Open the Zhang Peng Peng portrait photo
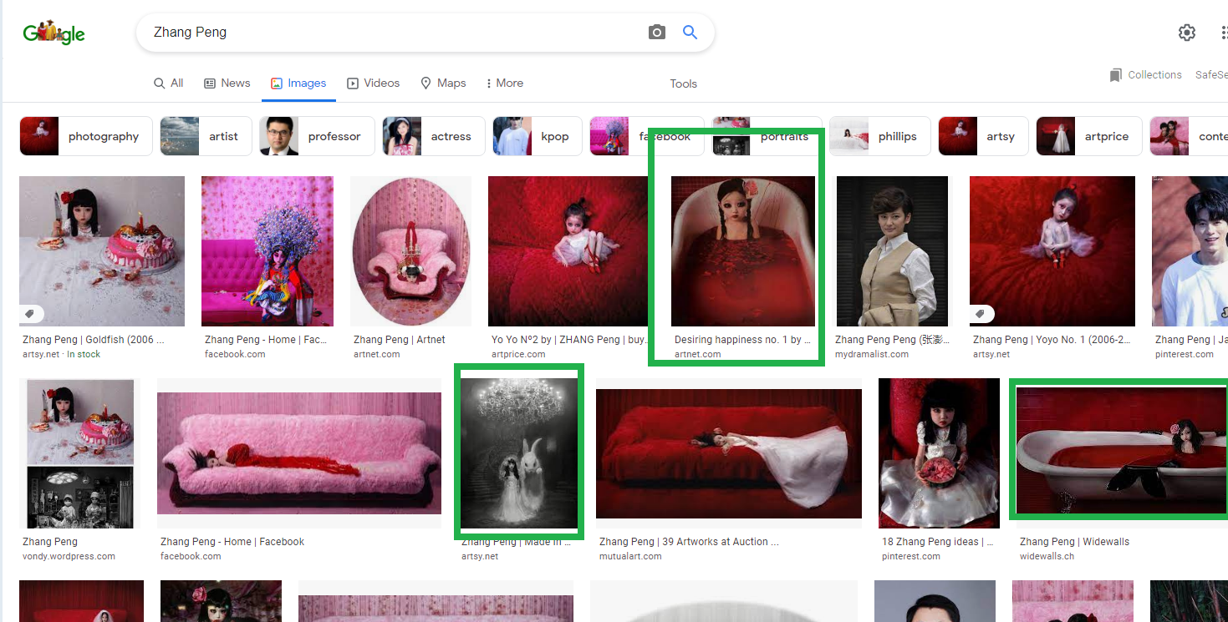 pyautogui.click(x=892, y=250)
